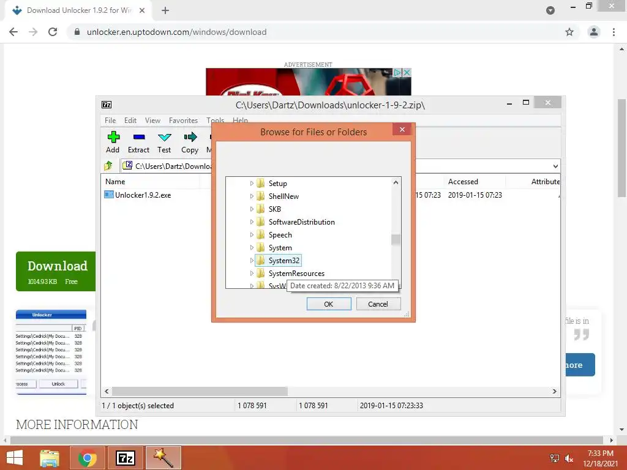Go up one folder level in 7-Zip
Viewport: 627px width, 470px height.
click(x=108, y=165)
